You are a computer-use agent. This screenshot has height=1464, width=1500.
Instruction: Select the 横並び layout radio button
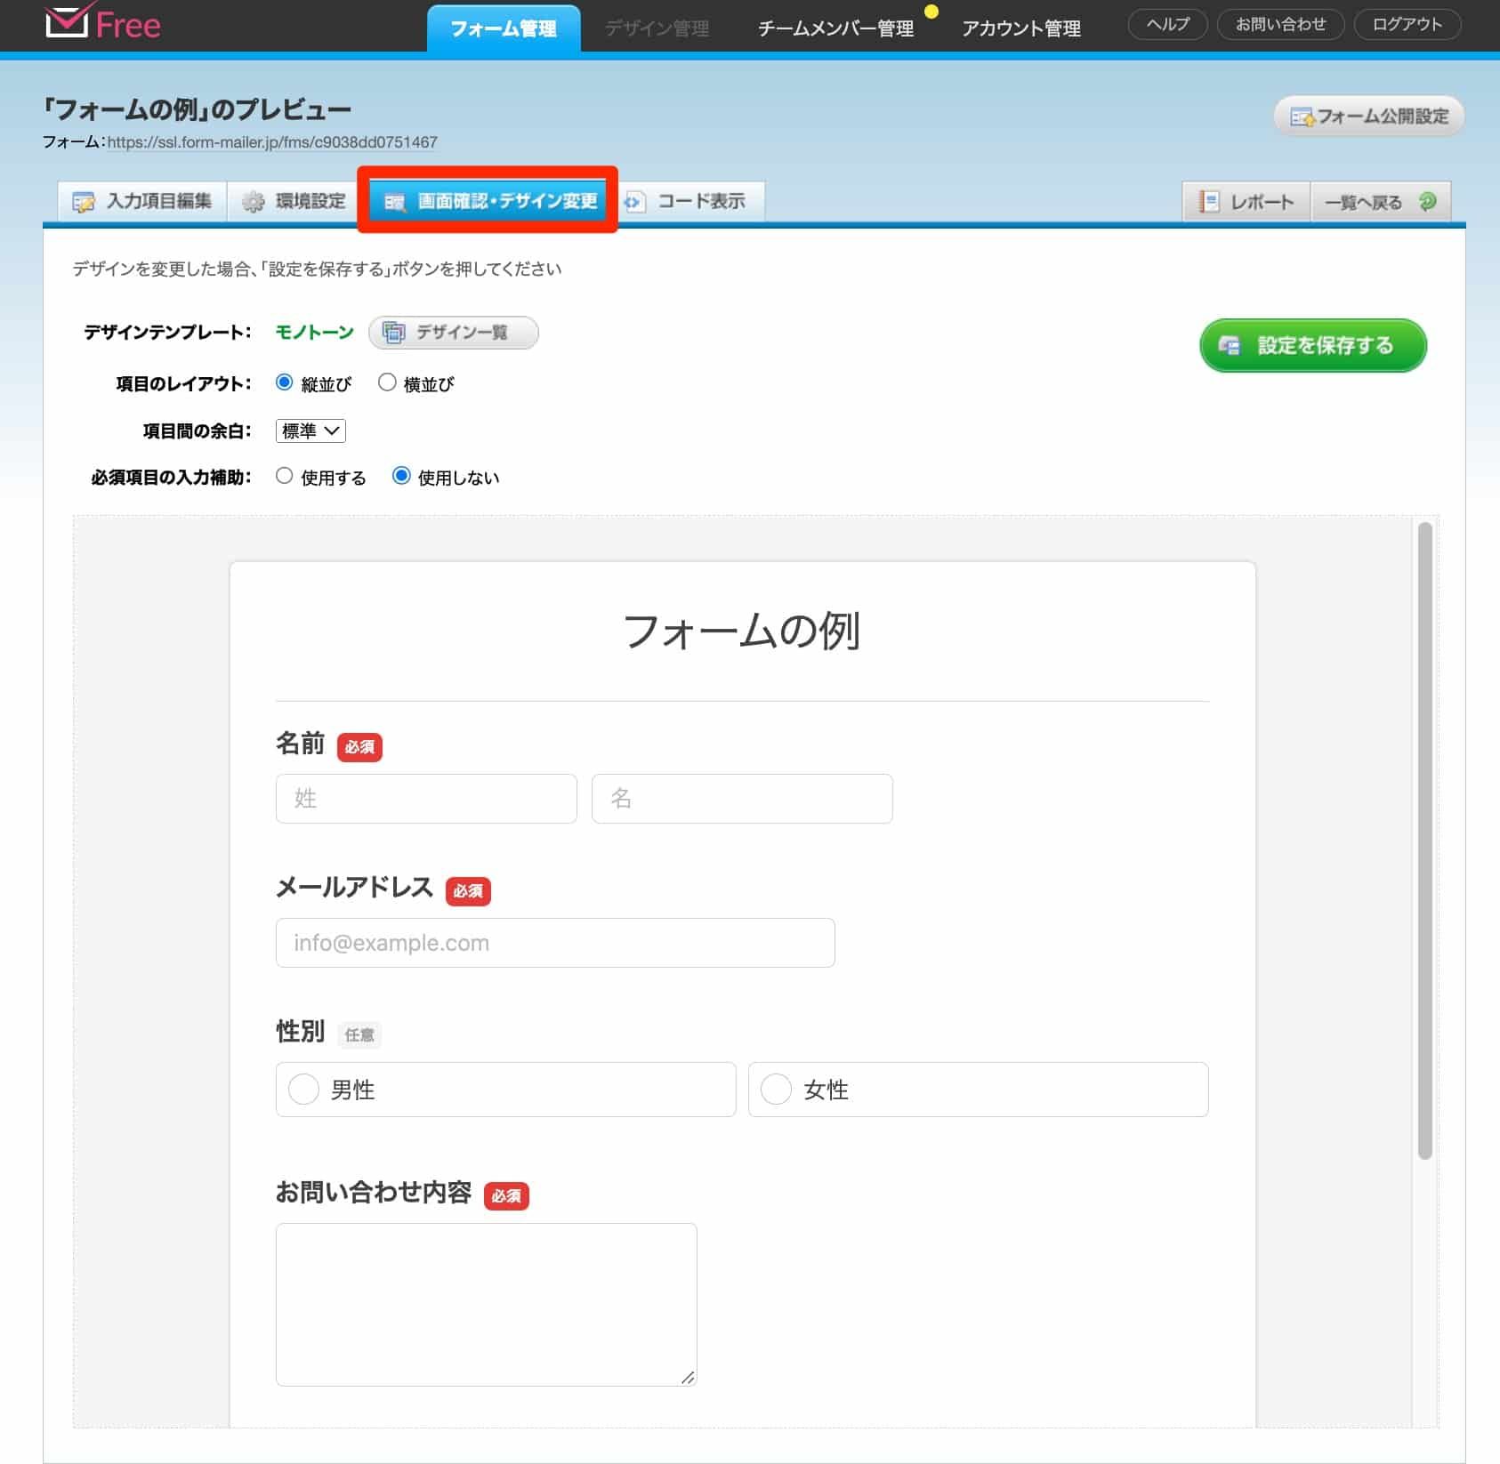click(387, 382)
